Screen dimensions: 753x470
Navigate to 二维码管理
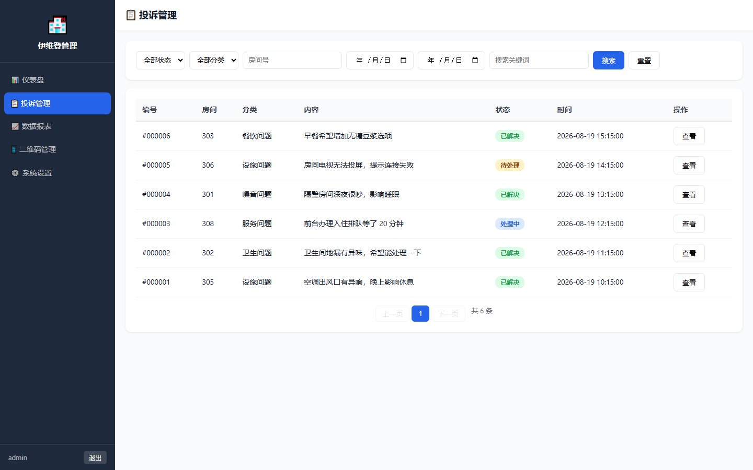pos(58,149)
